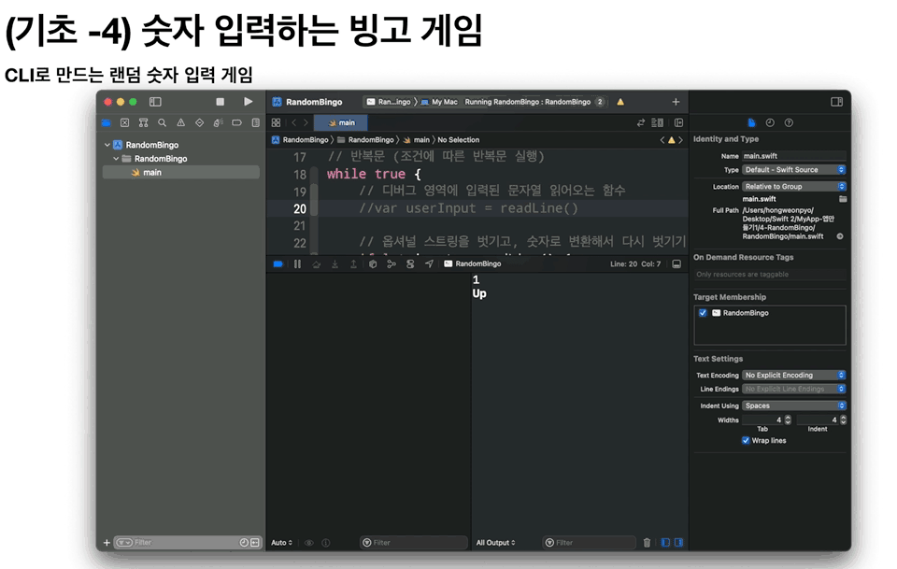
Task: Show the File inspector tab
Action: (x=751, y=122)
